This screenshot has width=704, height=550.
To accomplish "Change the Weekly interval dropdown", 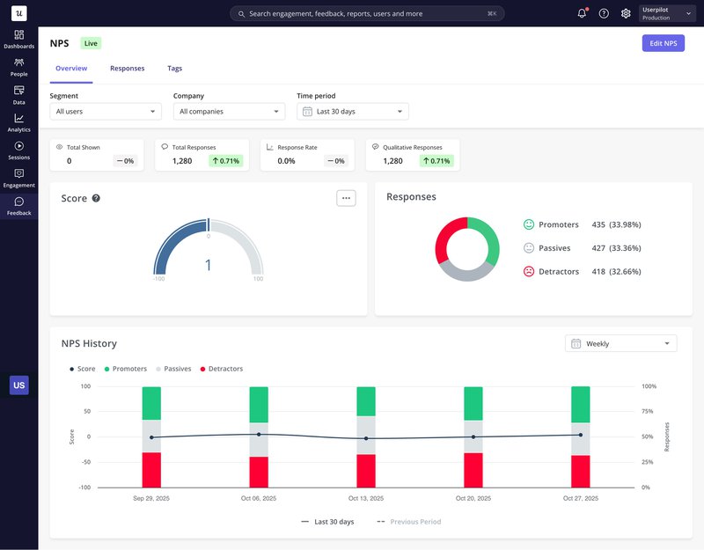I will tap(620, 343).
